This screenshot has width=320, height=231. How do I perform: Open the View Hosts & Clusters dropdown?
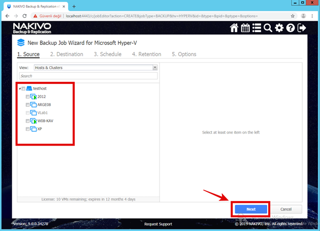[x=95, y=68]
